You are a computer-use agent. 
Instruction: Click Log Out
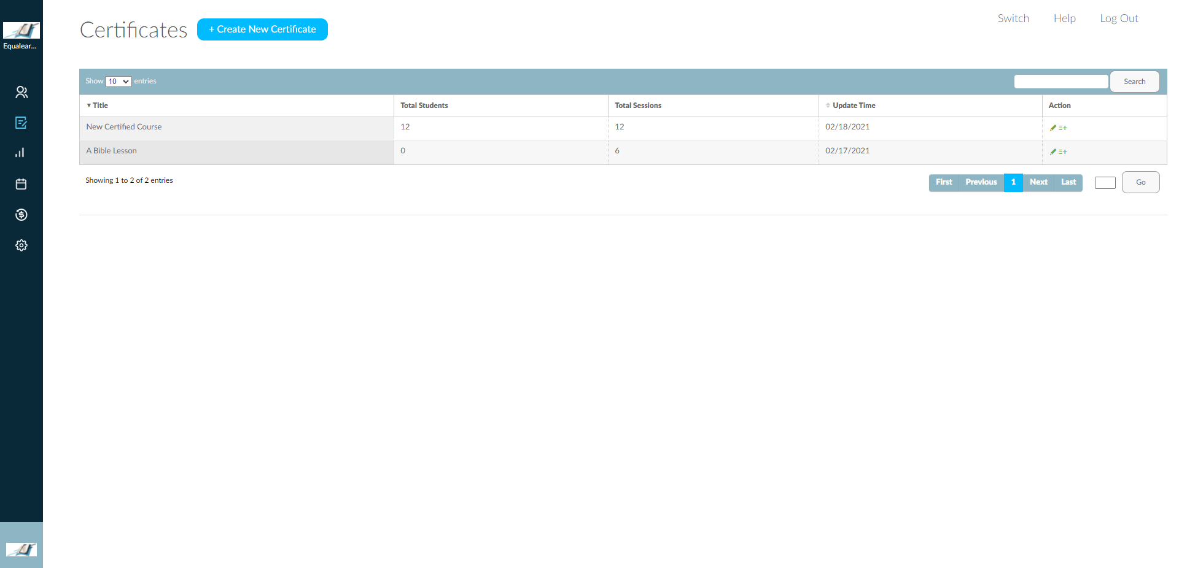[x=1119, y=18]
